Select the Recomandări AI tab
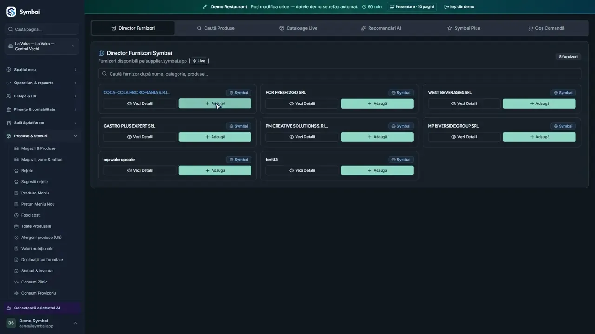The image size is (595, 334). (381, 28)
